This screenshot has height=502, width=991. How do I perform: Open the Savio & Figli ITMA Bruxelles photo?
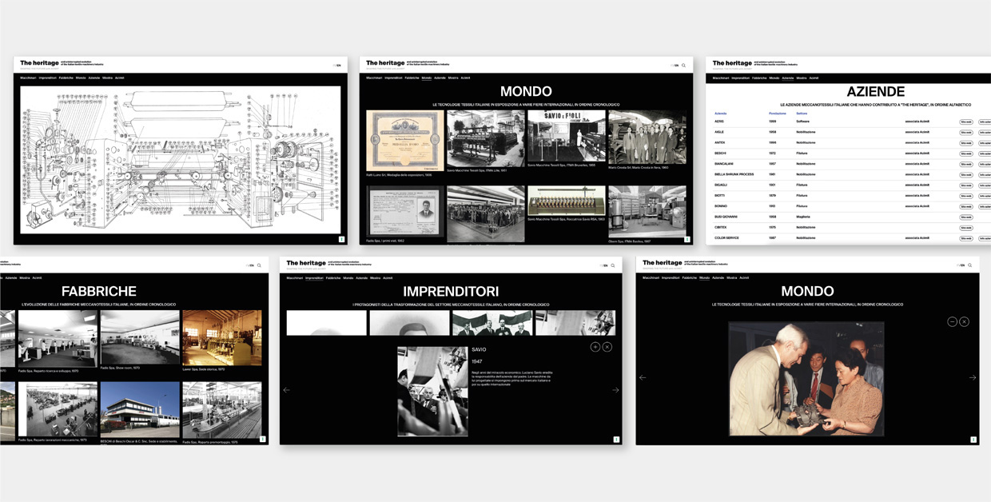[x=566, y=136]
